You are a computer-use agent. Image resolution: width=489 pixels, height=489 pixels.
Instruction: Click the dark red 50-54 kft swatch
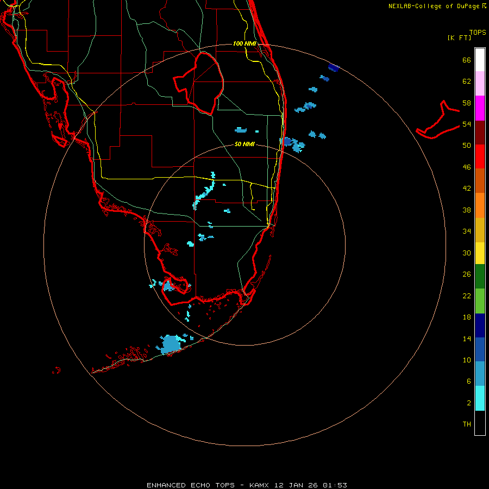coord(480,133)
